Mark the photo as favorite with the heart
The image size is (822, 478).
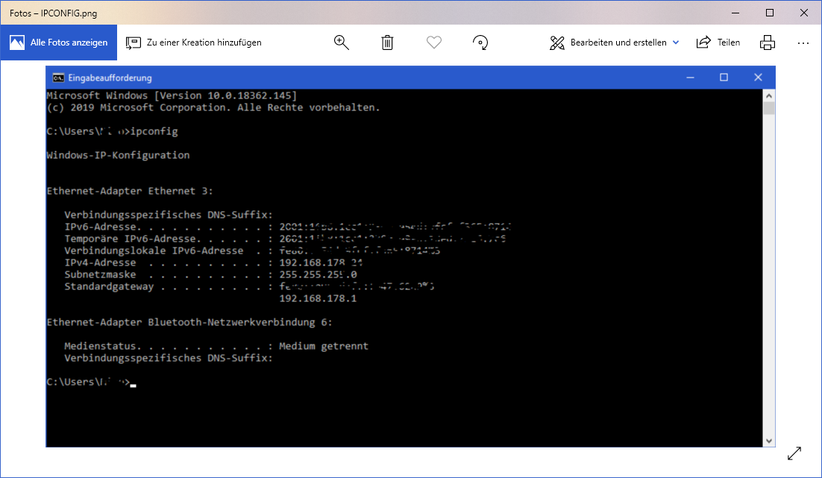434,43
